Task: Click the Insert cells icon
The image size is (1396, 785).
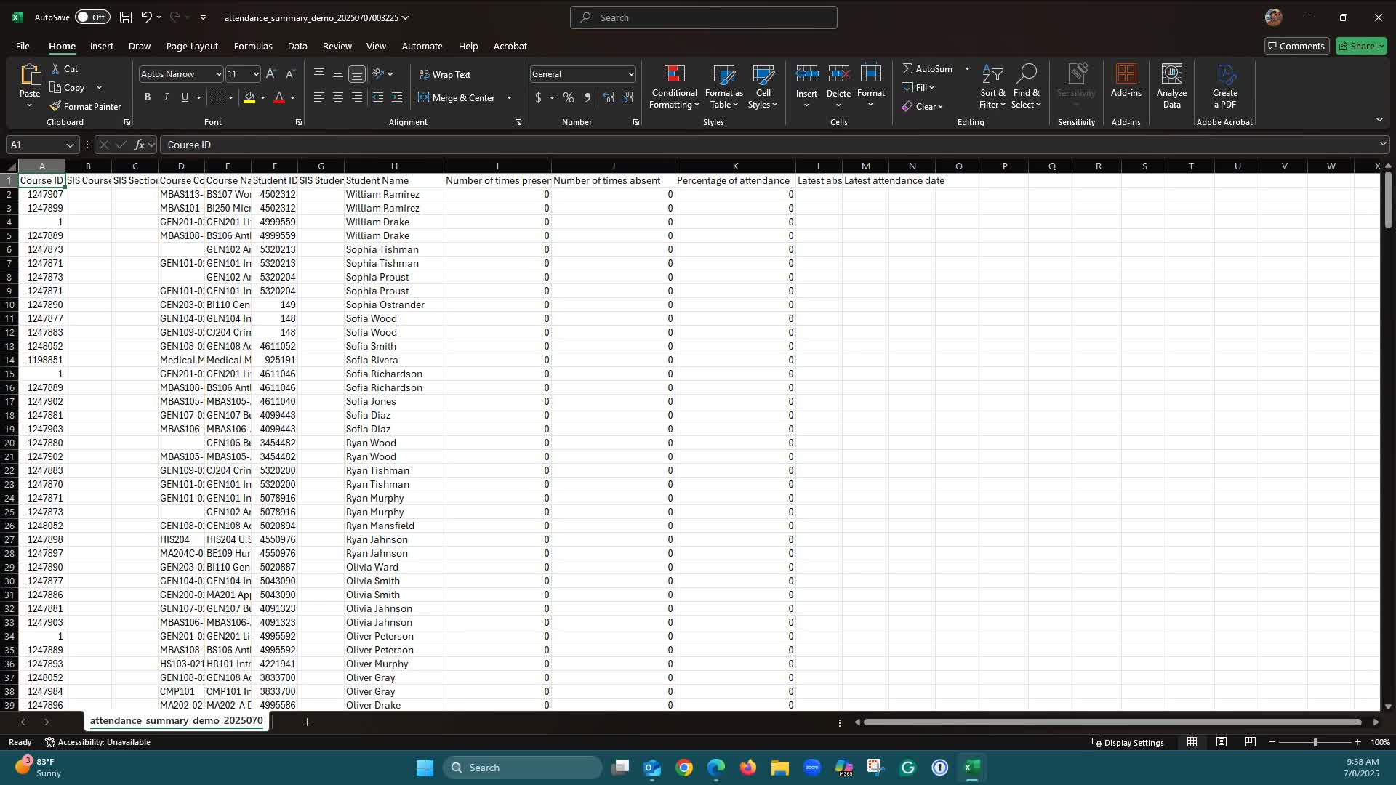Action: pyautogui.click(x=807, y=74)
